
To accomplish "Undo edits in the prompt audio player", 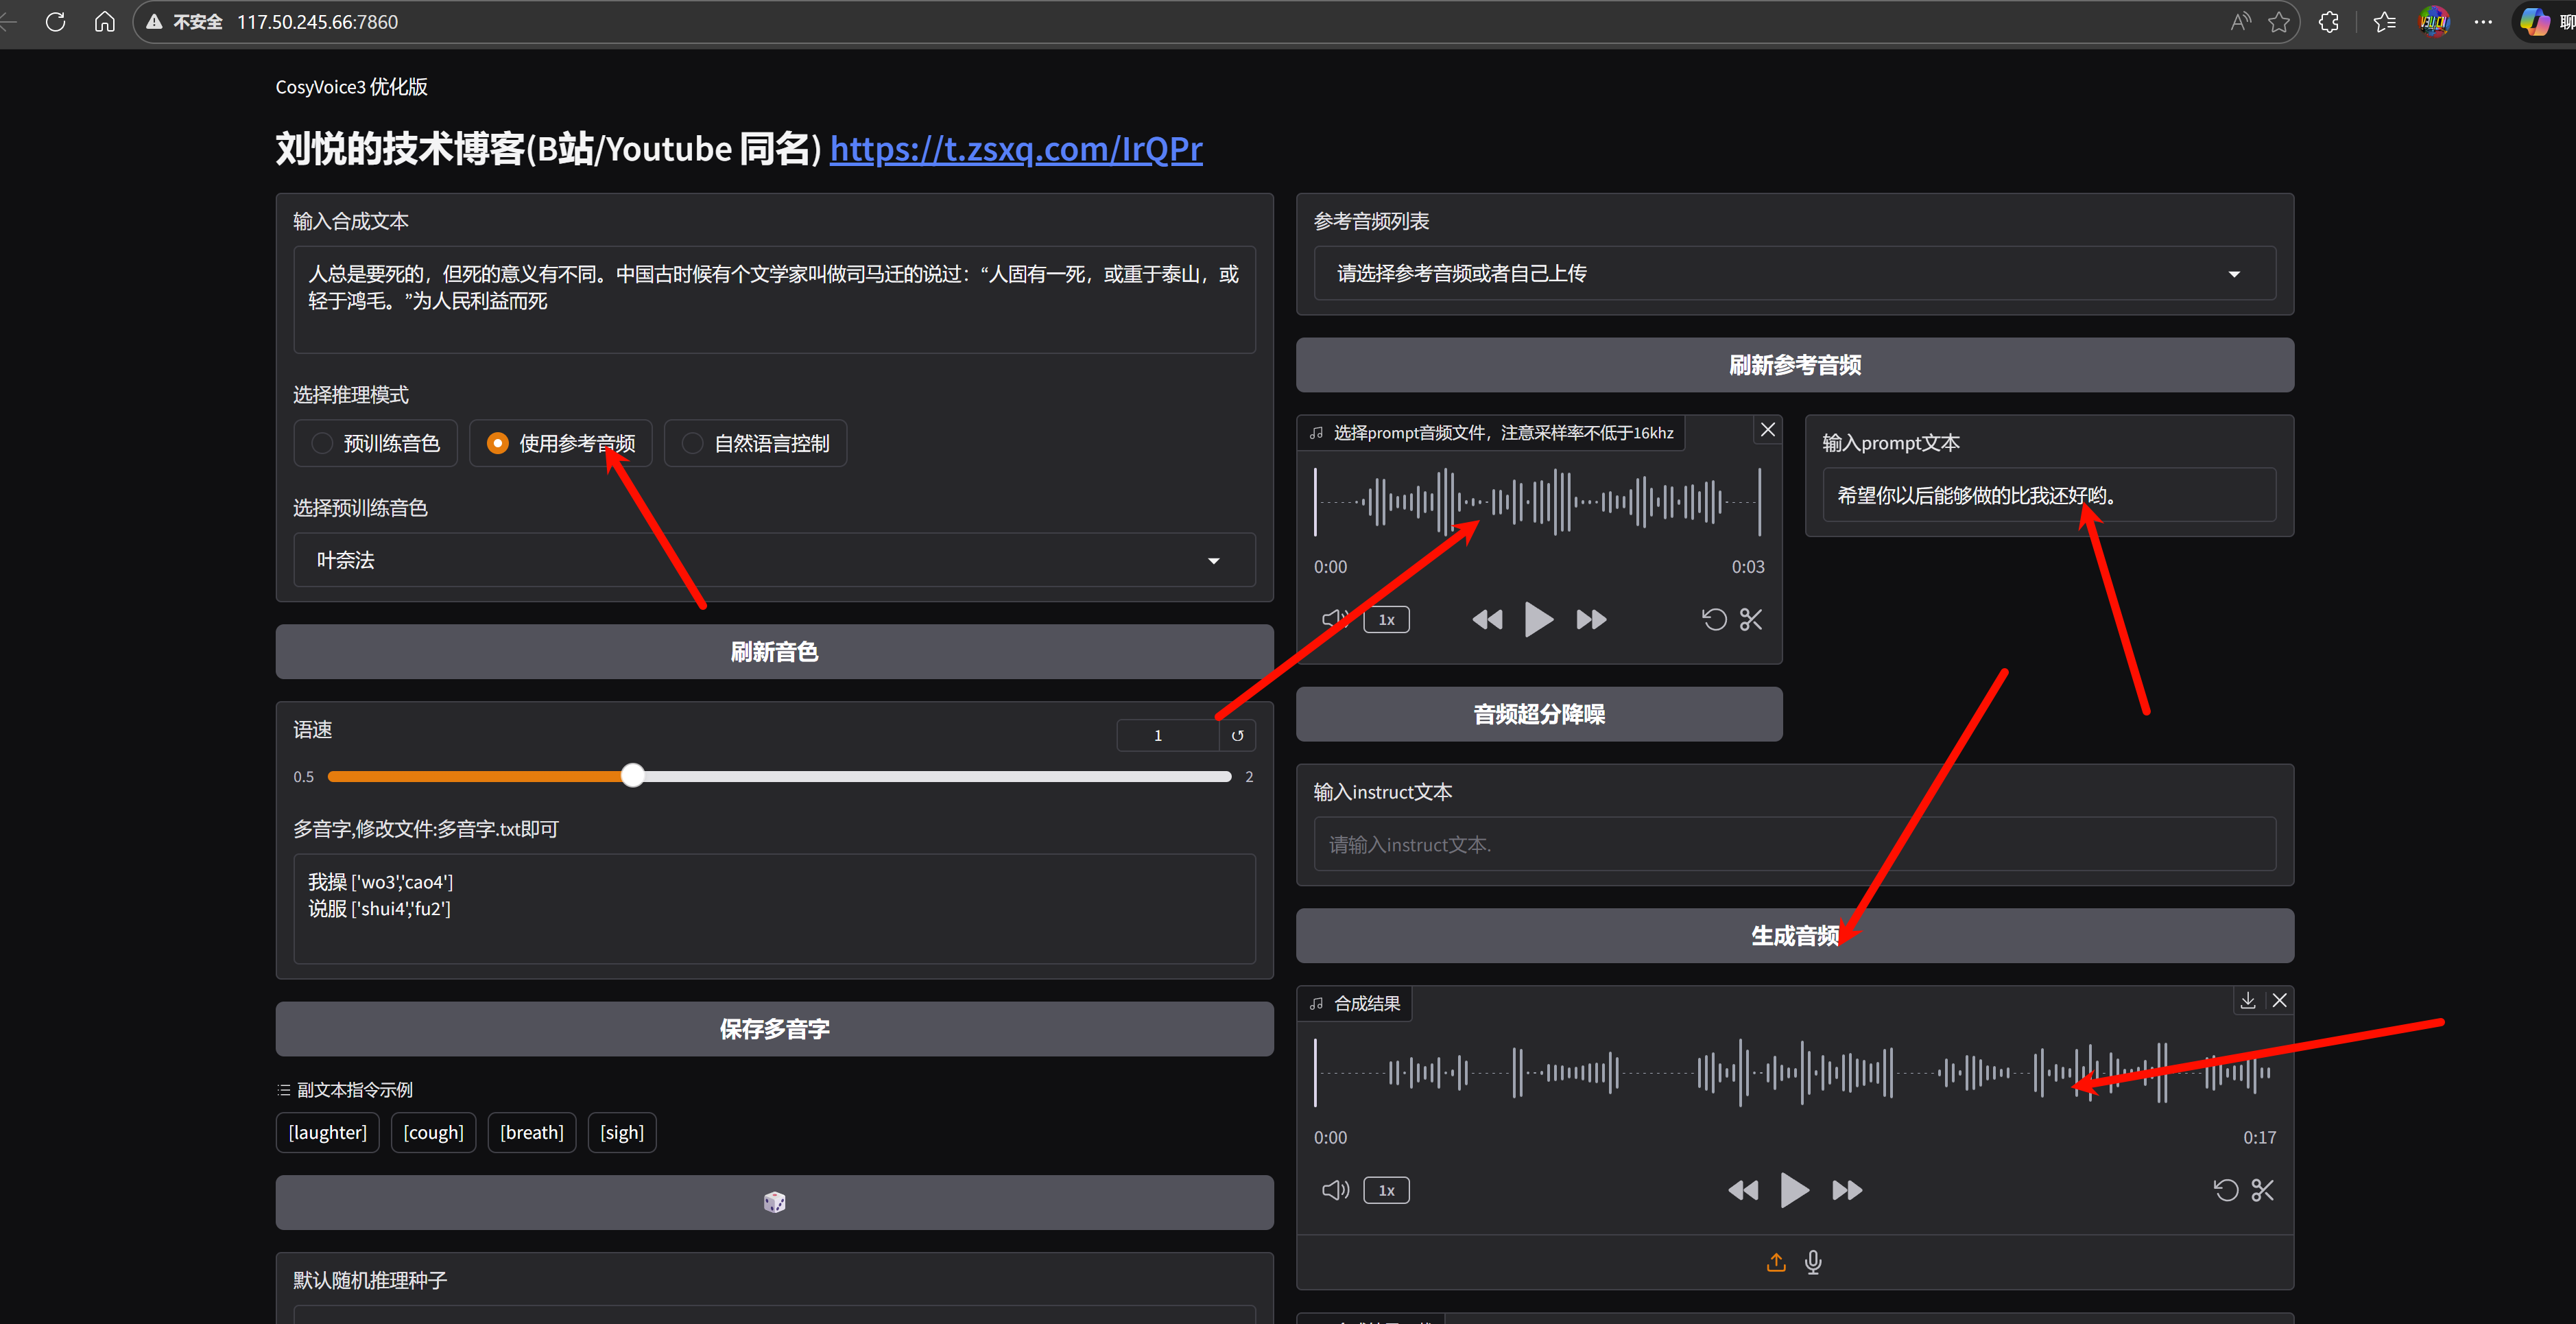I will pos(1714,619).
